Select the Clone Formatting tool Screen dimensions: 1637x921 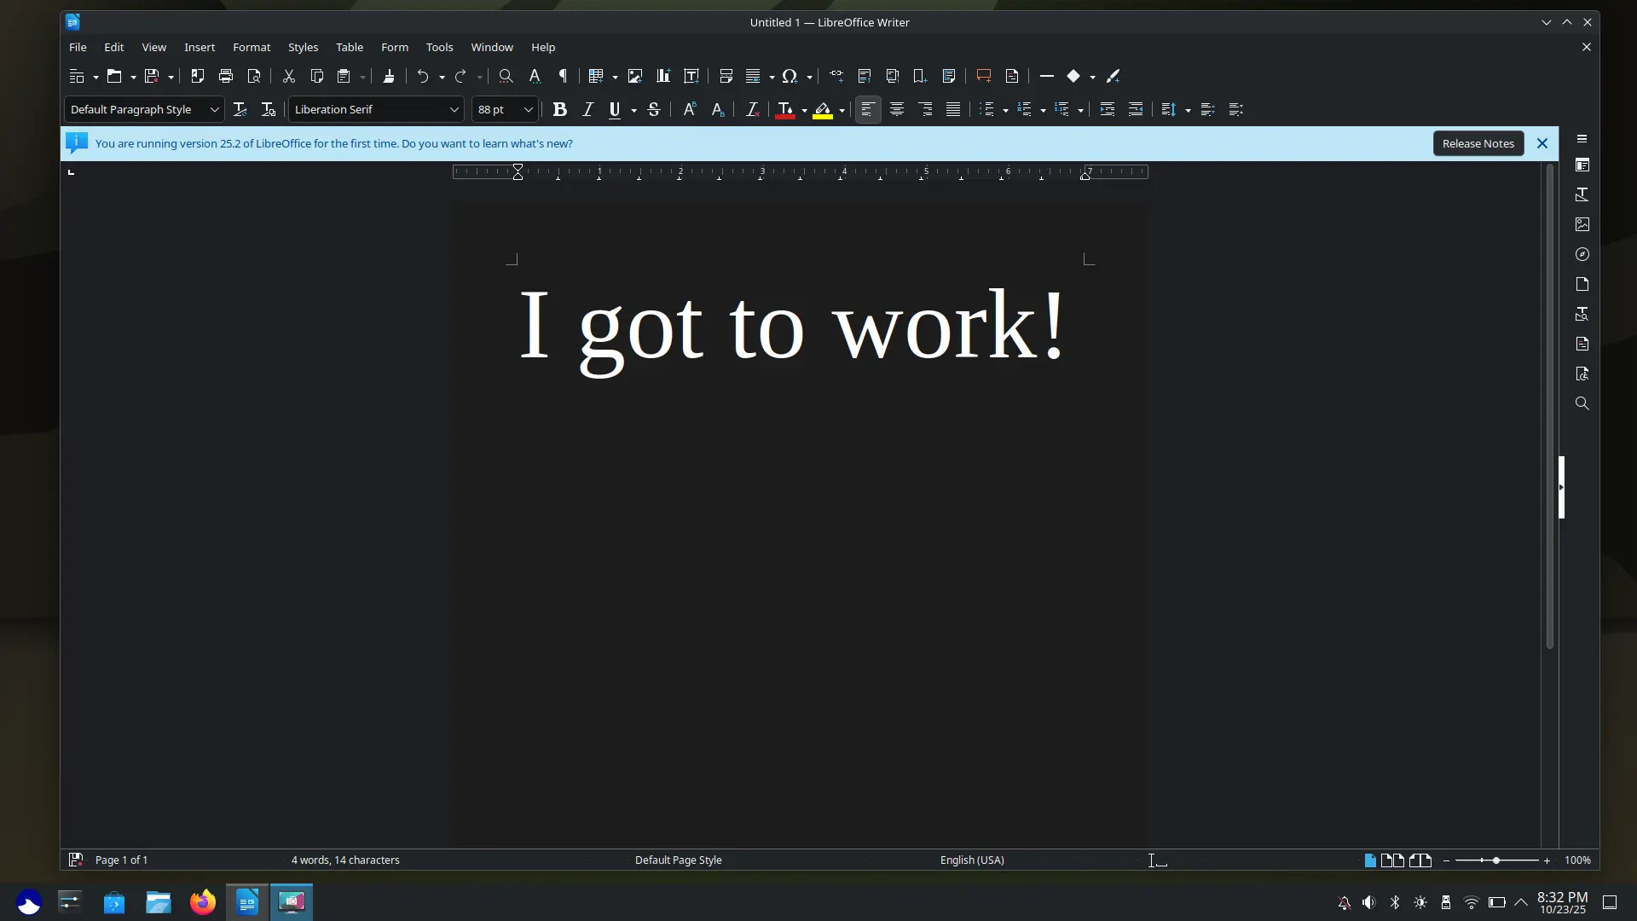[390, 76]
